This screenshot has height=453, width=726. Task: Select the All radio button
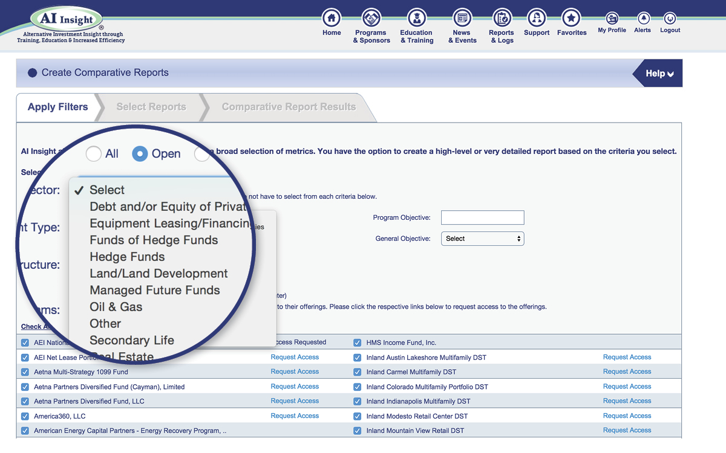coord(93,154)
